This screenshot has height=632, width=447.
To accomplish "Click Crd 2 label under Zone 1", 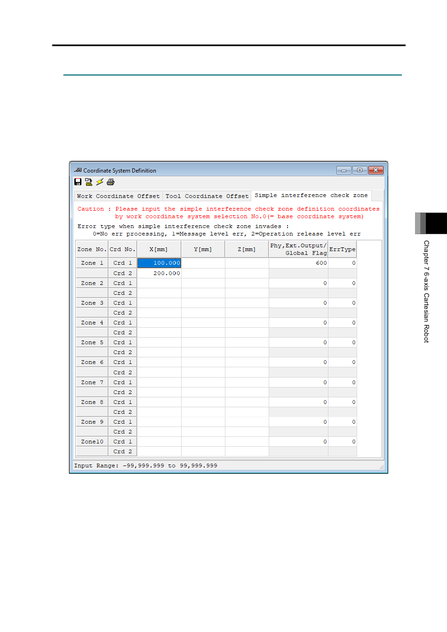I will coord(122,273).
